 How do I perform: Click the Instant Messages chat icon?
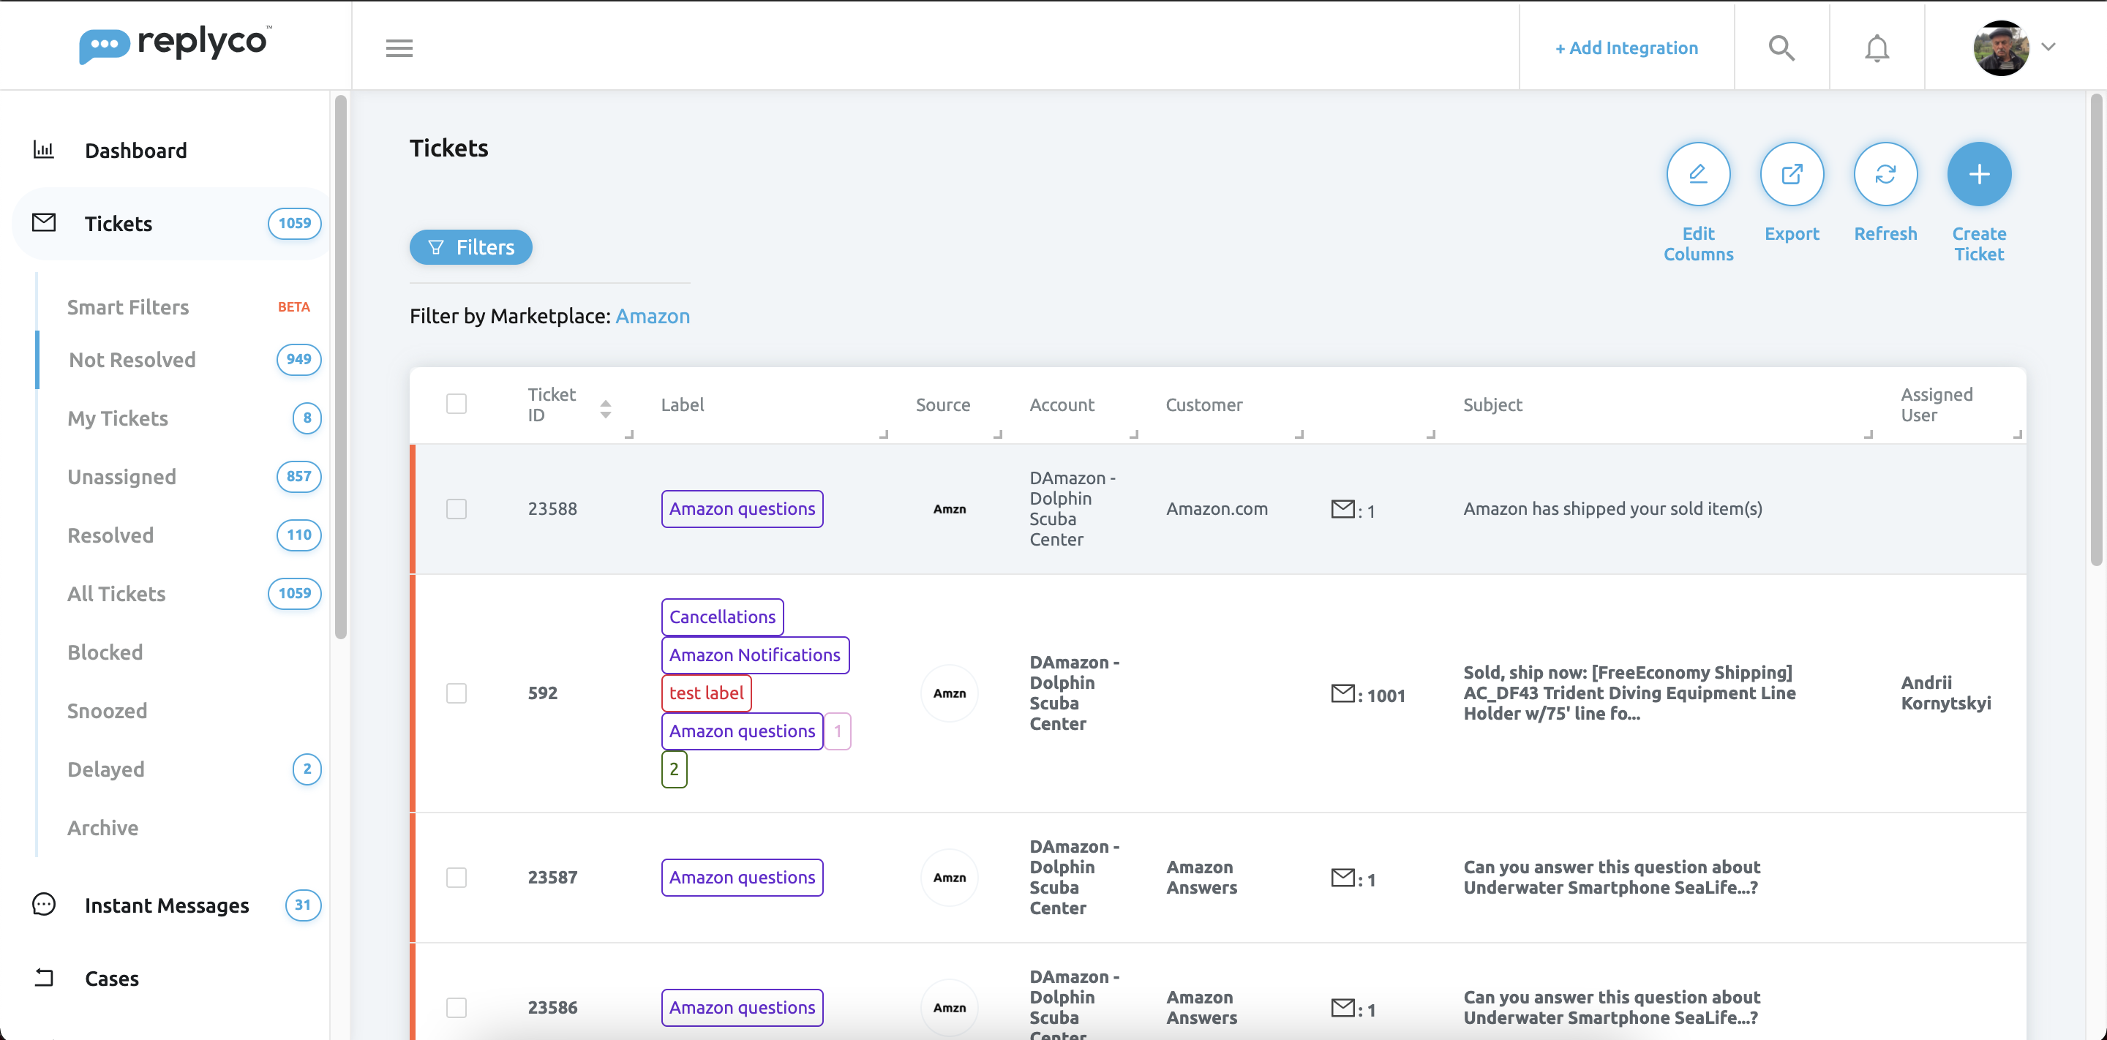tap(43, 904)
